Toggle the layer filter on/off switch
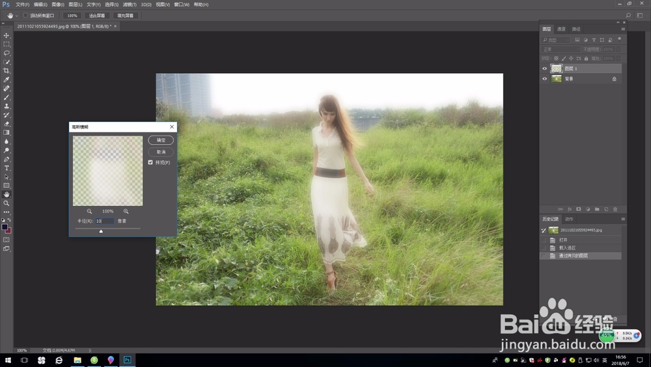 click(620, 39)
